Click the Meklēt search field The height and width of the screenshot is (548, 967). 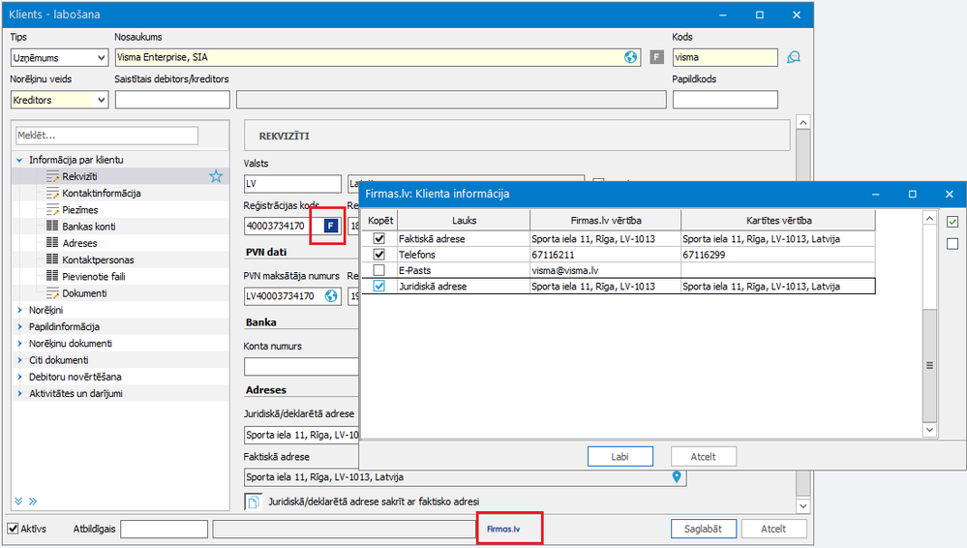[106, 136]
